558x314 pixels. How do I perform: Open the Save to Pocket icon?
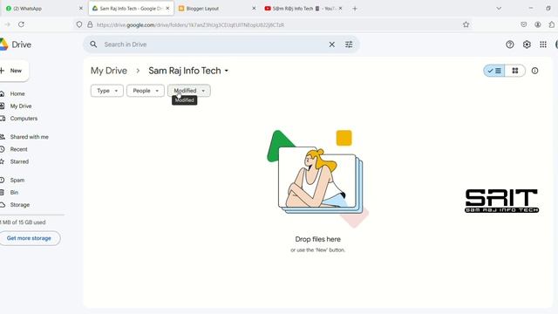[x=523, y=24]
